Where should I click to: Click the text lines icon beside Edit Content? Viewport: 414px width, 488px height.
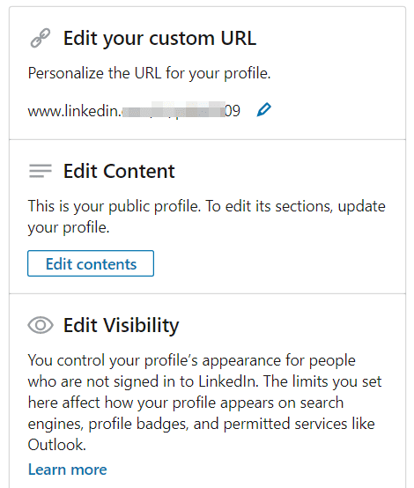[x=41, y=171]
